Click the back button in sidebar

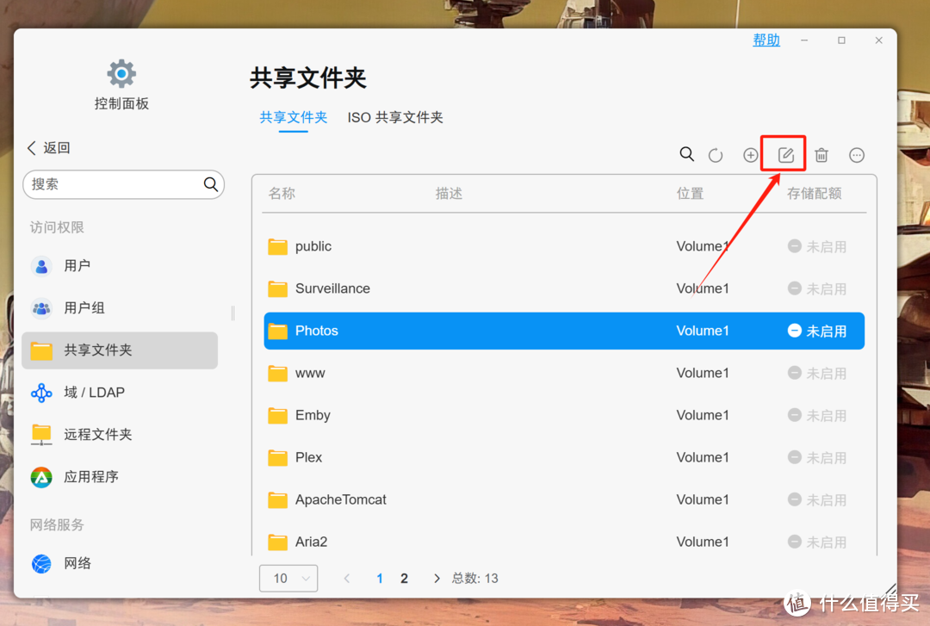click(49, 148)
